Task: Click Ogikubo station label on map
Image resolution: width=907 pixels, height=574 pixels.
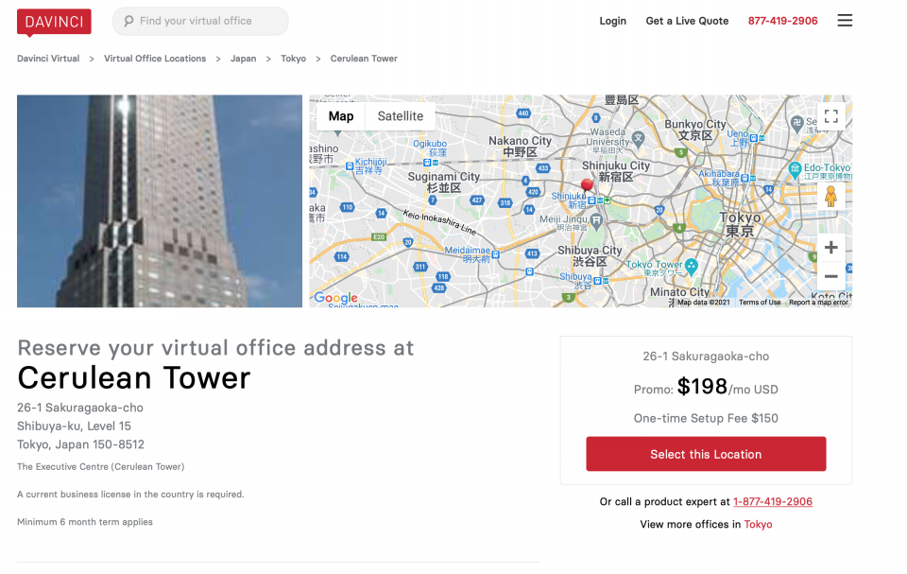Action: 430,148
